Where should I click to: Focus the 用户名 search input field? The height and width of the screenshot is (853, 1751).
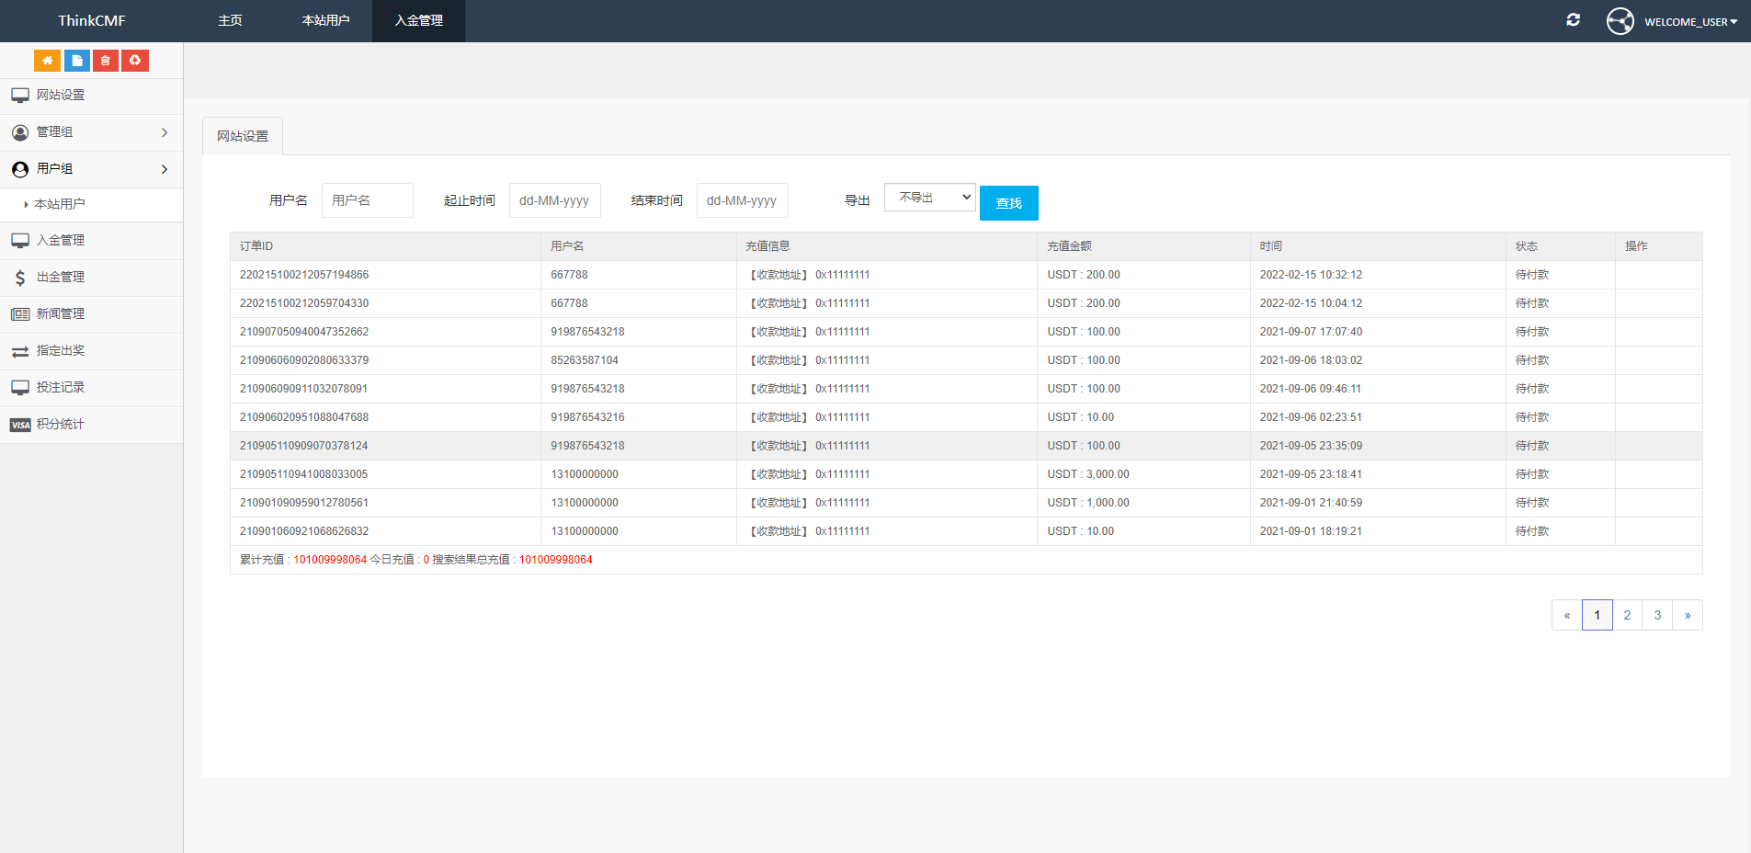click(x=367, y=200)
